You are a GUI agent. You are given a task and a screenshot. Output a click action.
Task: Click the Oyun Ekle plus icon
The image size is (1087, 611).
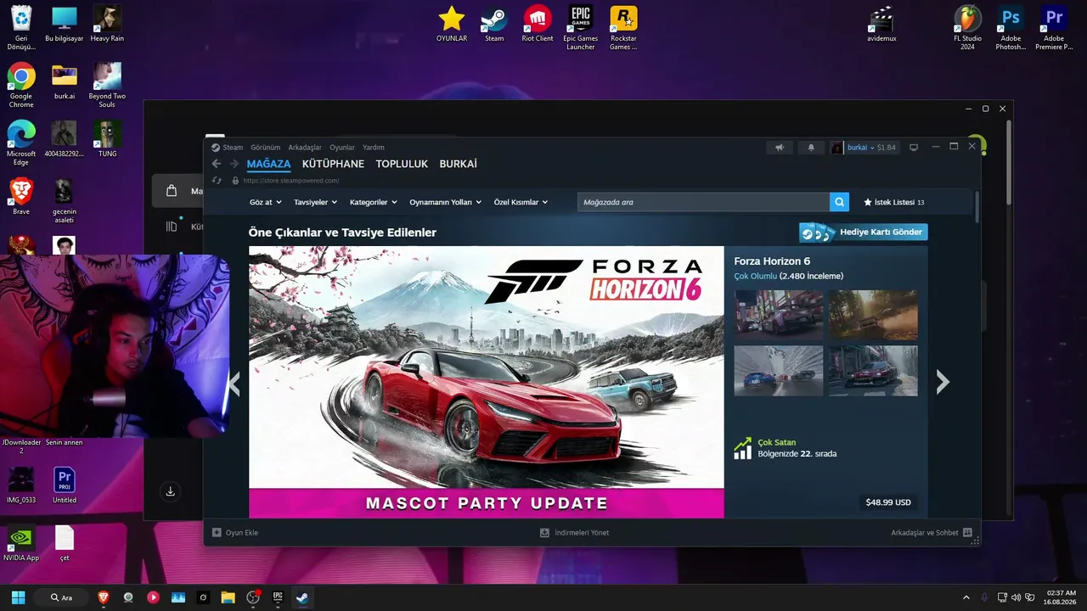pos(217,533)
